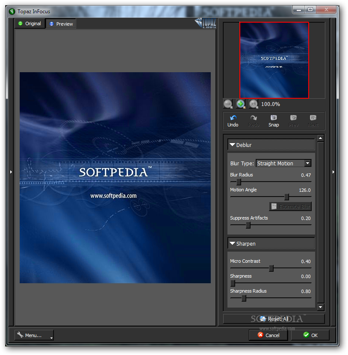The width and height of the screenshot is (348, 355).
Task: Click the zoom out magnifier icon
Action: [x=228, y=104]
